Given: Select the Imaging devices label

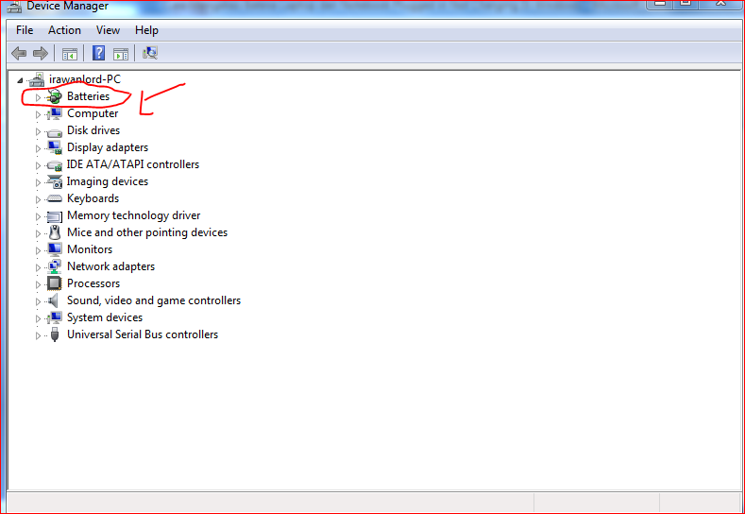Looking at the screenshot, I should 108,181.
